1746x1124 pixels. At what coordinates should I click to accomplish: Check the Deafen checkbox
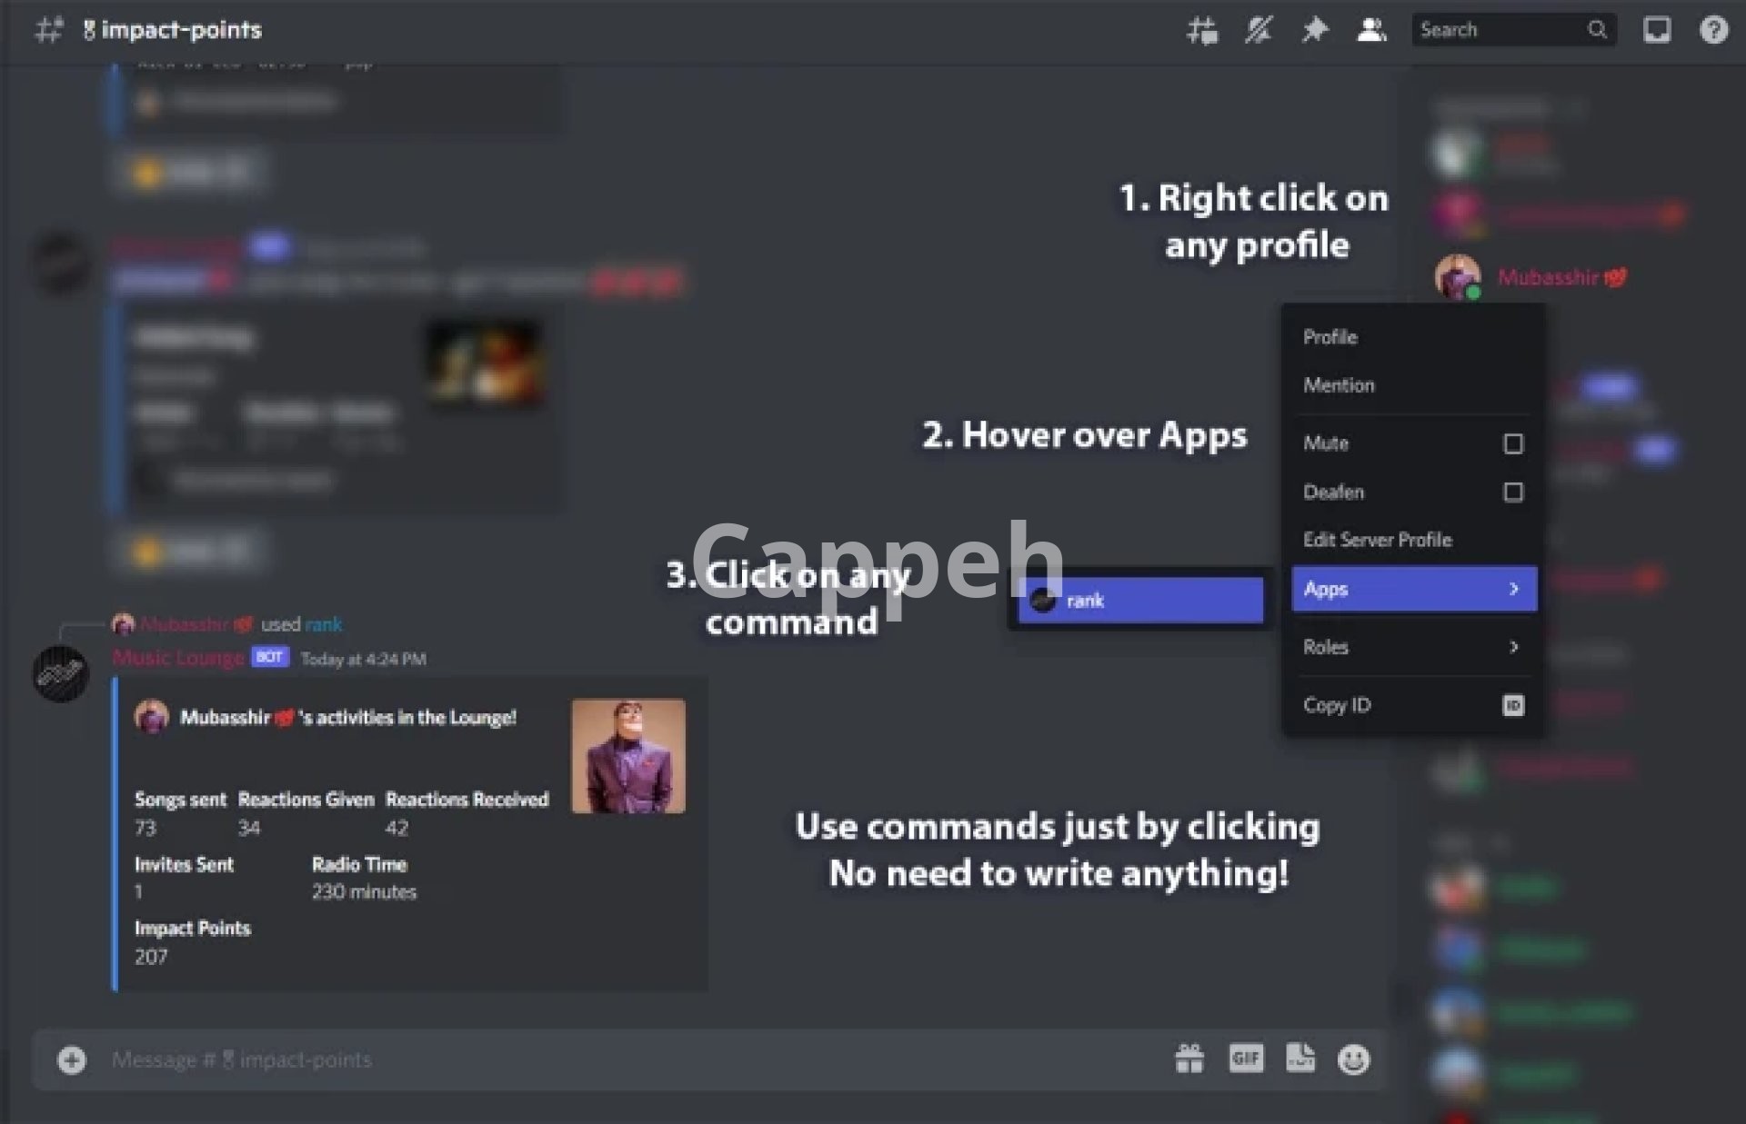point(1512,492)
